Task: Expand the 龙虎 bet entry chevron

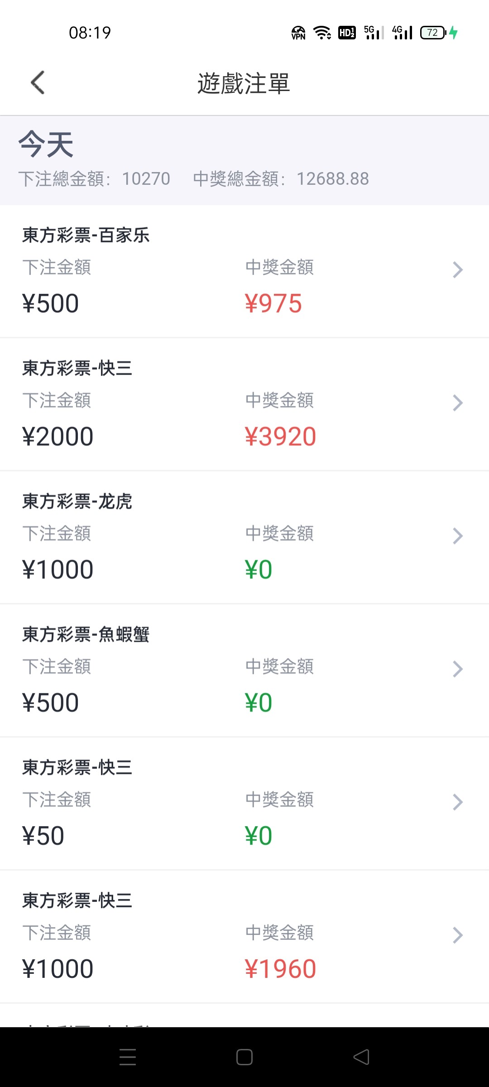Action: tap(457, 536)
